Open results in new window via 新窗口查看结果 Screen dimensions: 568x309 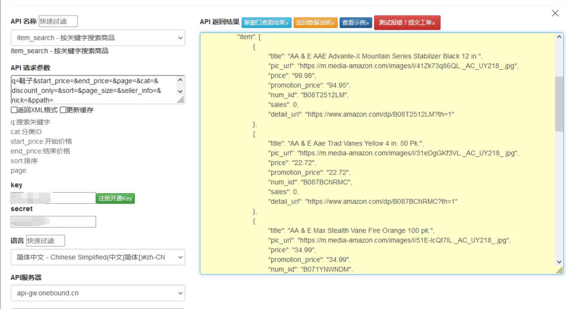tap(266, 22)
